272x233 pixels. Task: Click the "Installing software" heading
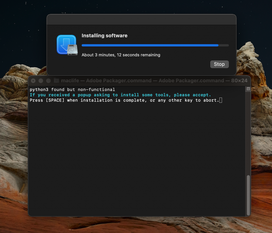point(104,36)
